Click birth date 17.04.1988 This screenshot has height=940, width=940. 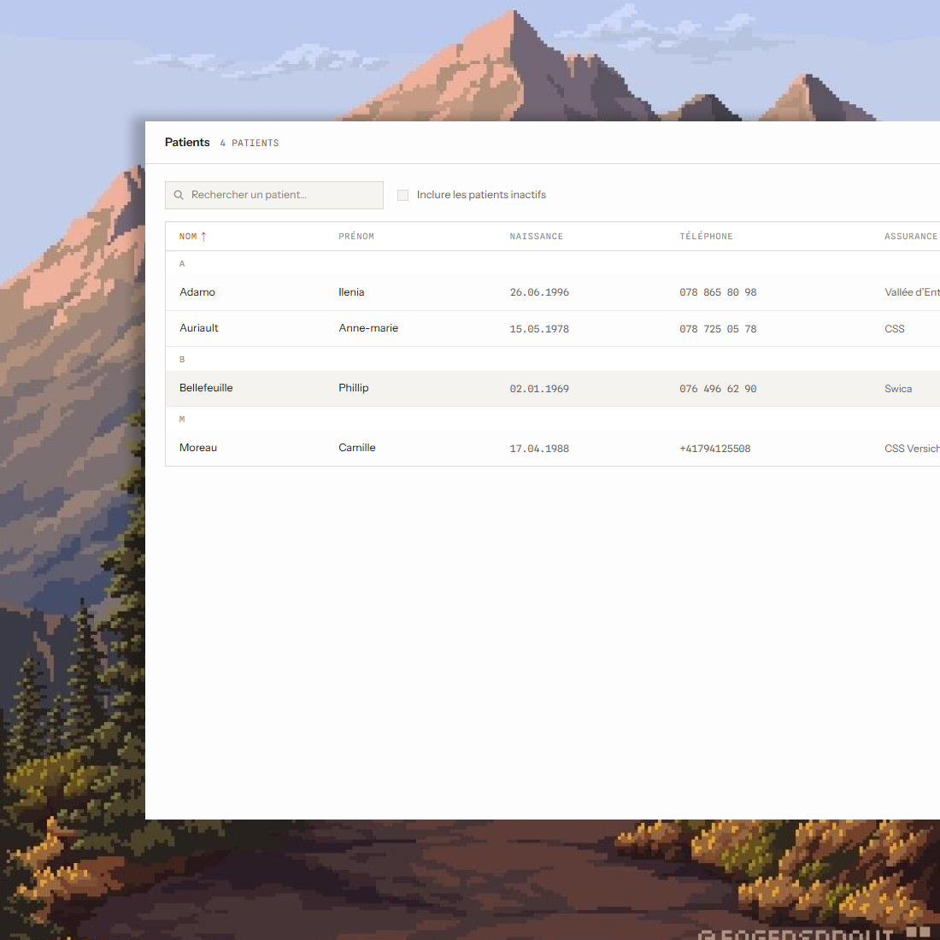tap(539, 449)
